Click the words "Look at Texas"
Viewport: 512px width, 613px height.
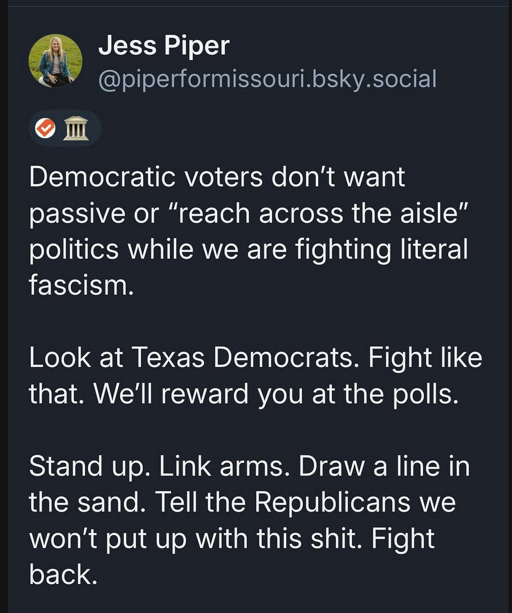point(117,358)
